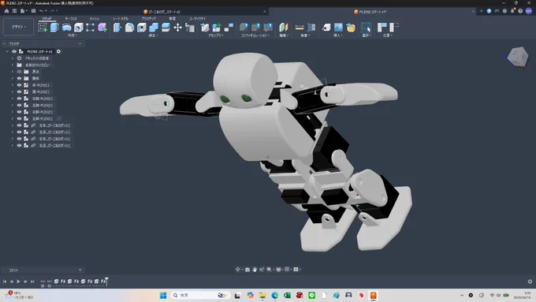The image size is (536, 302).
Task: Click the Insert McMaster-Carr component icon
Action: coord(351,28)
